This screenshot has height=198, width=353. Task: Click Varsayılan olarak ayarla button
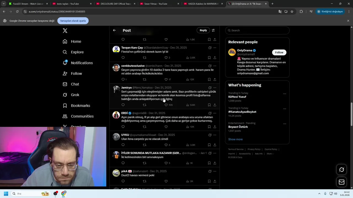coord(73,21)
